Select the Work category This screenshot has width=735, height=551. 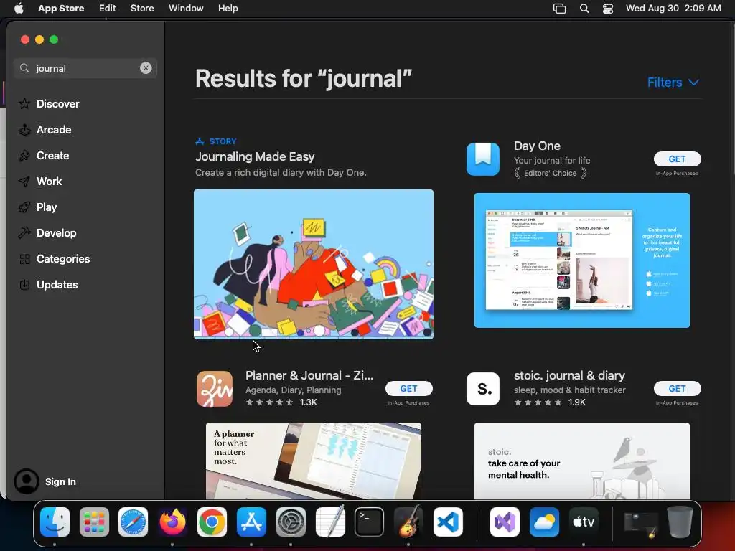(x=40, y=181)
